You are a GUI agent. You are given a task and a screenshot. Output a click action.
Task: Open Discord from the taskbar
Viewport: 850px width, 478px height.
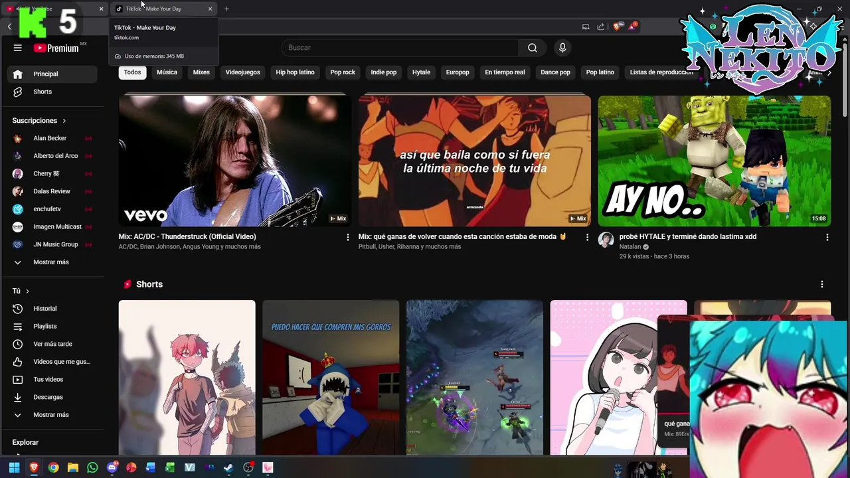point(112,467)
